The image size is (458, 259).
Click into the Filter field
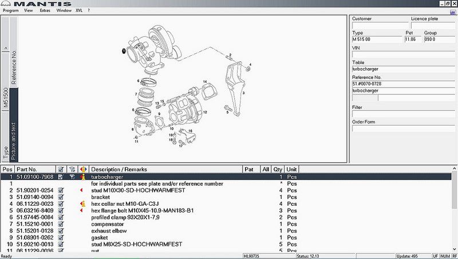[x=404, y=113]
